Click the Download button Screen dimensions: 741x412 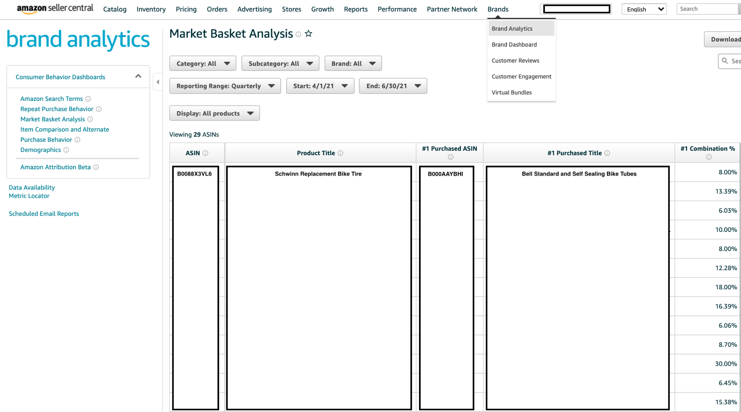click(725, 39)
